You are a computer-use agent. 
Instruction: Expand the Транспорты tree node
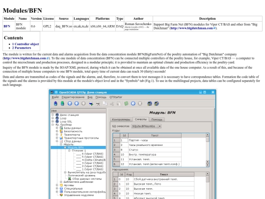pyautogui.click(x=57, y=135)
